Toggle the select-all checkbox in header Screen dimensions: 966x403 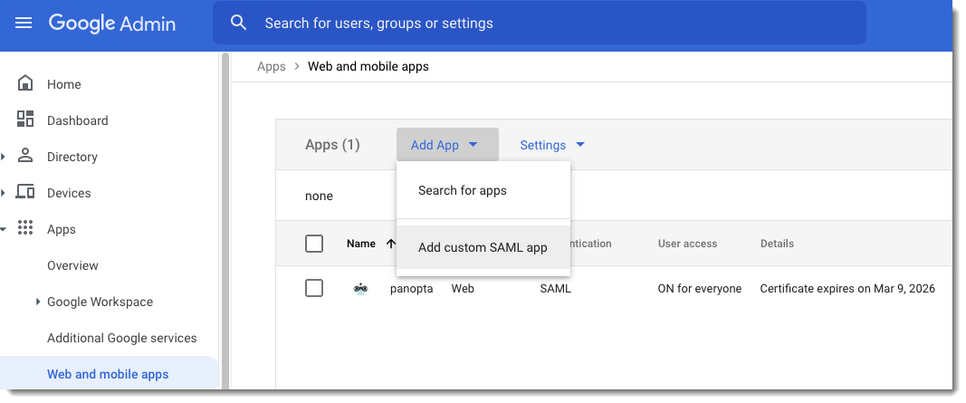[x=314, y=244]
